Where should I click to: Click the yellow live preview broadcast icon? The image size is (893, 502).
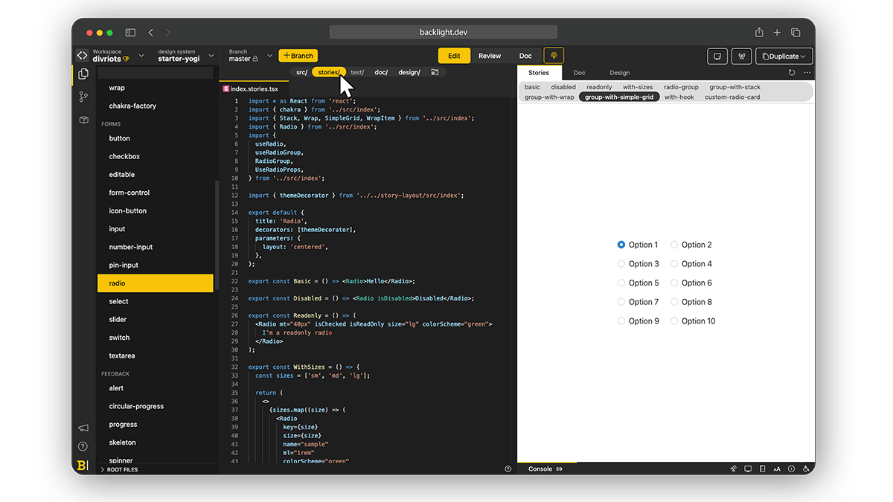[x=554, y=56]
